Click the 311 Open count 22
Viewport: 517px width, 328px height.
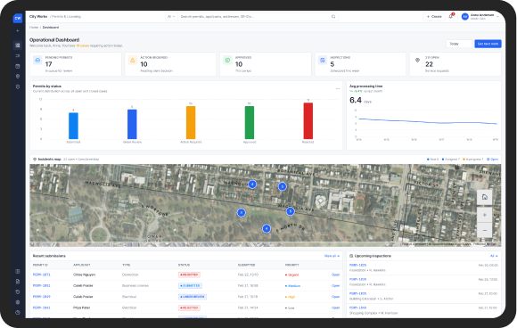click(x=429, y=64)
